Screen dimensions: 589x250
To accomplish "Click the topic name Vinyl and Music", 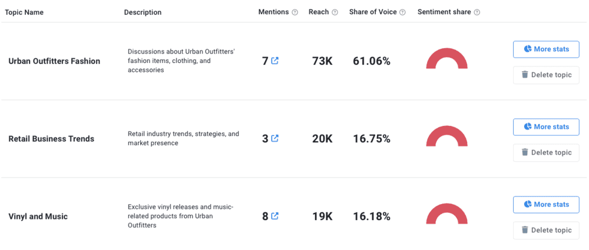I will coord(38,216).
